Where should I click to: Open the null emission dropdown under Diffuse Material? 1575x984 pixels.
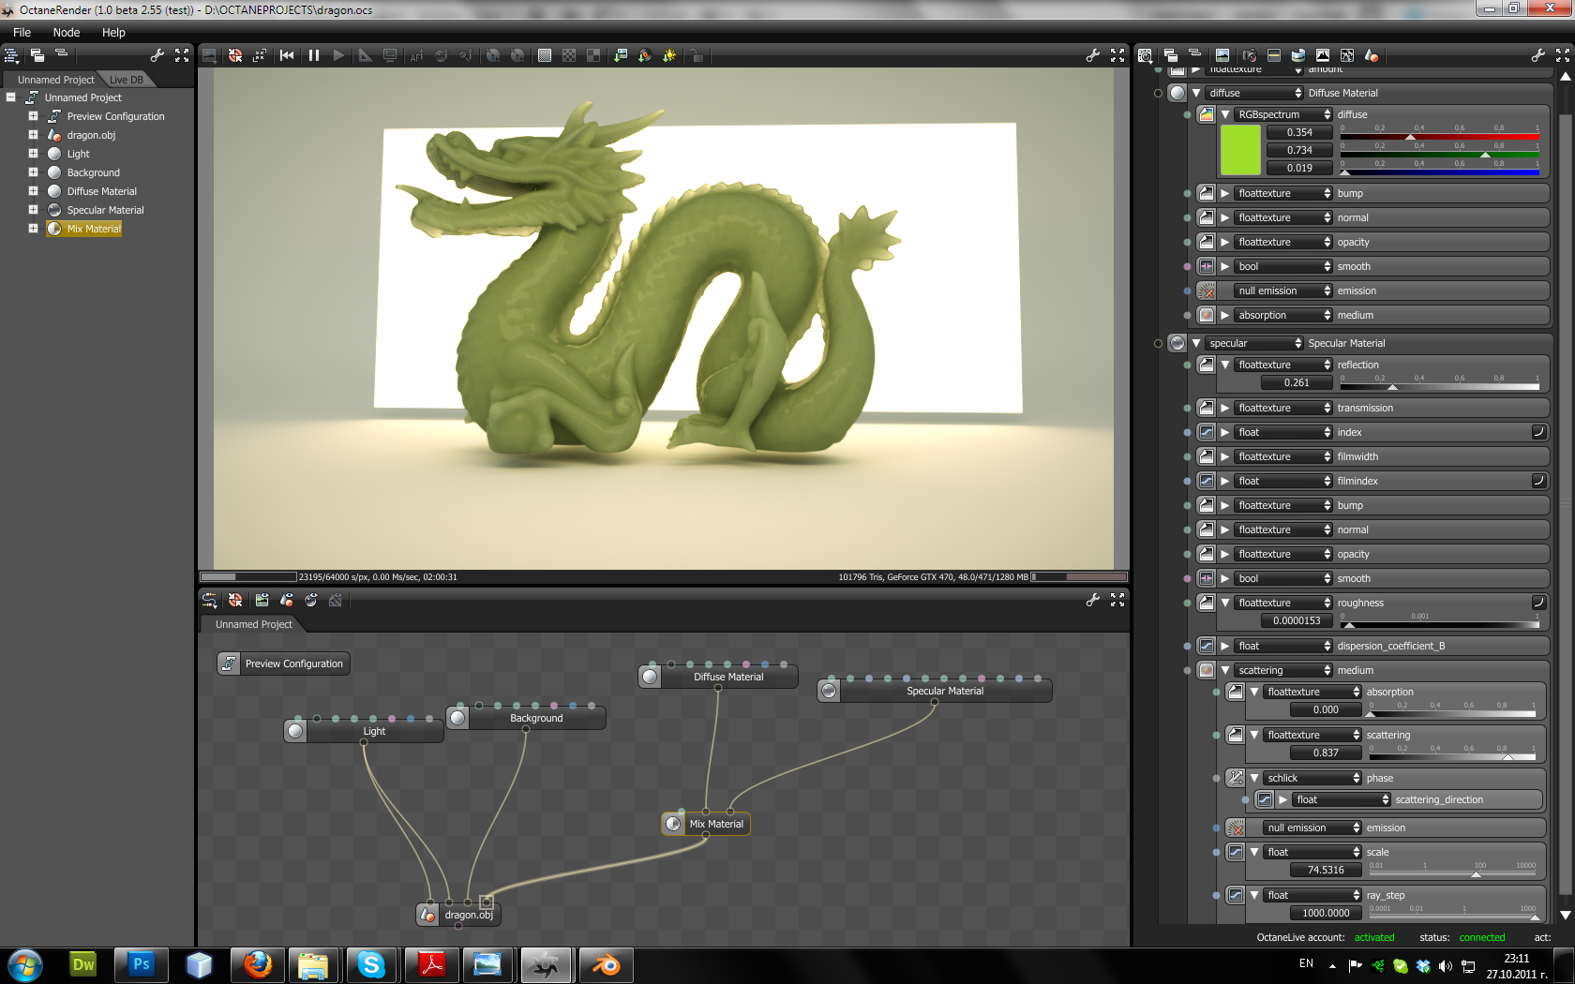1283,291
